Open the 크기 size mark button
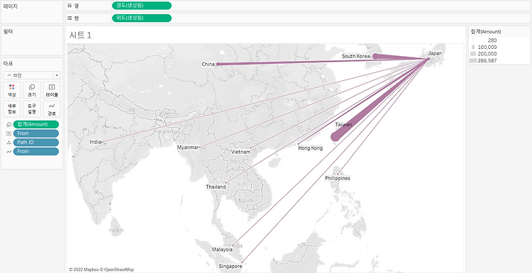 point(32,90)
